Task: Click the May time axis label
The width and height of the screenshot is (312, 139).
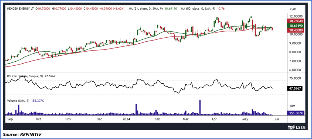Action: pos(245,119)
